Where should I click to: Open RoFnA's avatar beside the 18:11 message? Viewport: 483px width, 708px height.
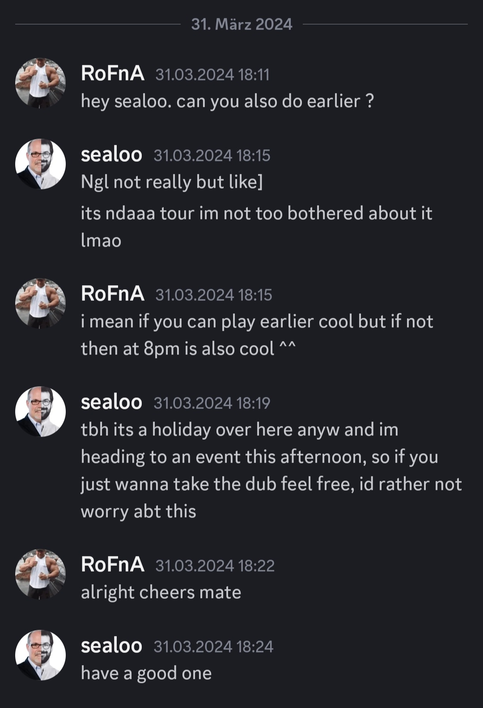pyautogui.click(x=40, y=83)
